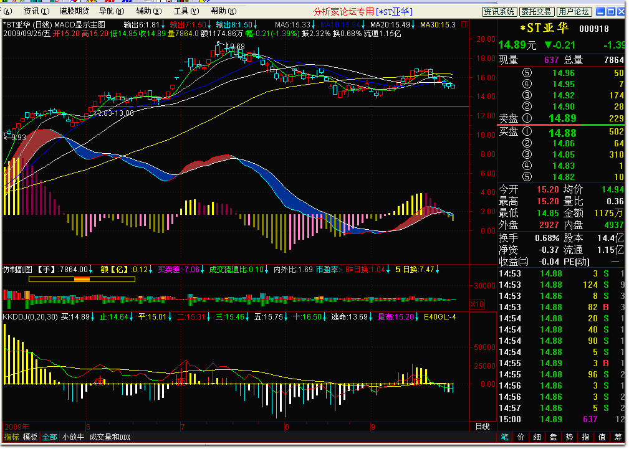Click the arrow after 十:16.50
This screenshot has height=449, width=629.
tap(324, 317)
